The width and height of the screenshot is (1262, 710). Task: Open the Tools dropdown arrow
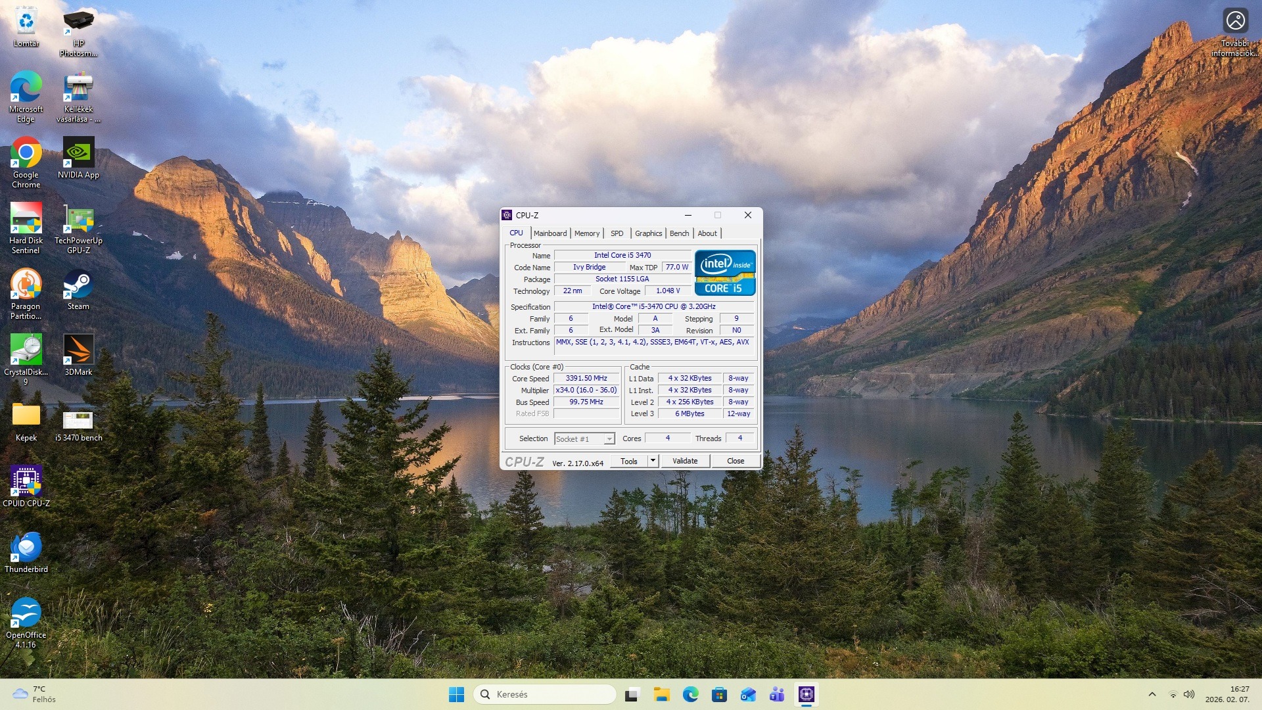tap(653, 461)
